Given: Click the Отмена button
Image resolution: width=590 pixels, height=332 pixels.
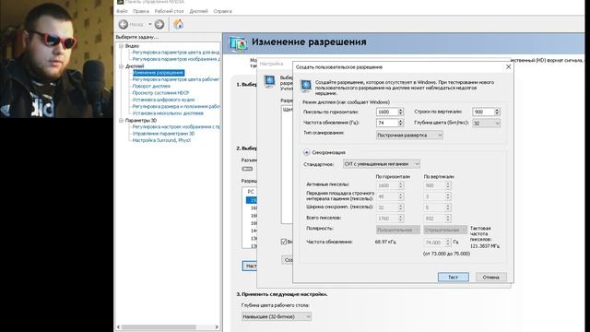Looking at the screenshot, I should pos(491,277).
